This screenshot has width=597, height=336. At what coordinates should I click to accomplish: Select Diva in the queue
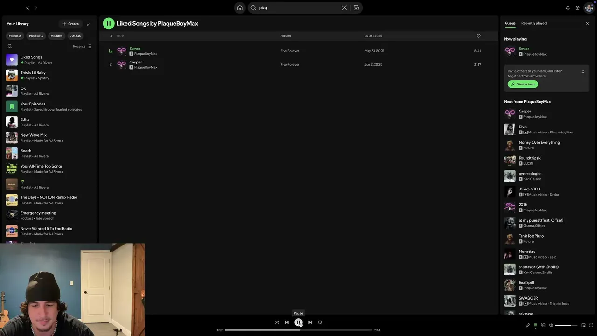click(547, 129)
